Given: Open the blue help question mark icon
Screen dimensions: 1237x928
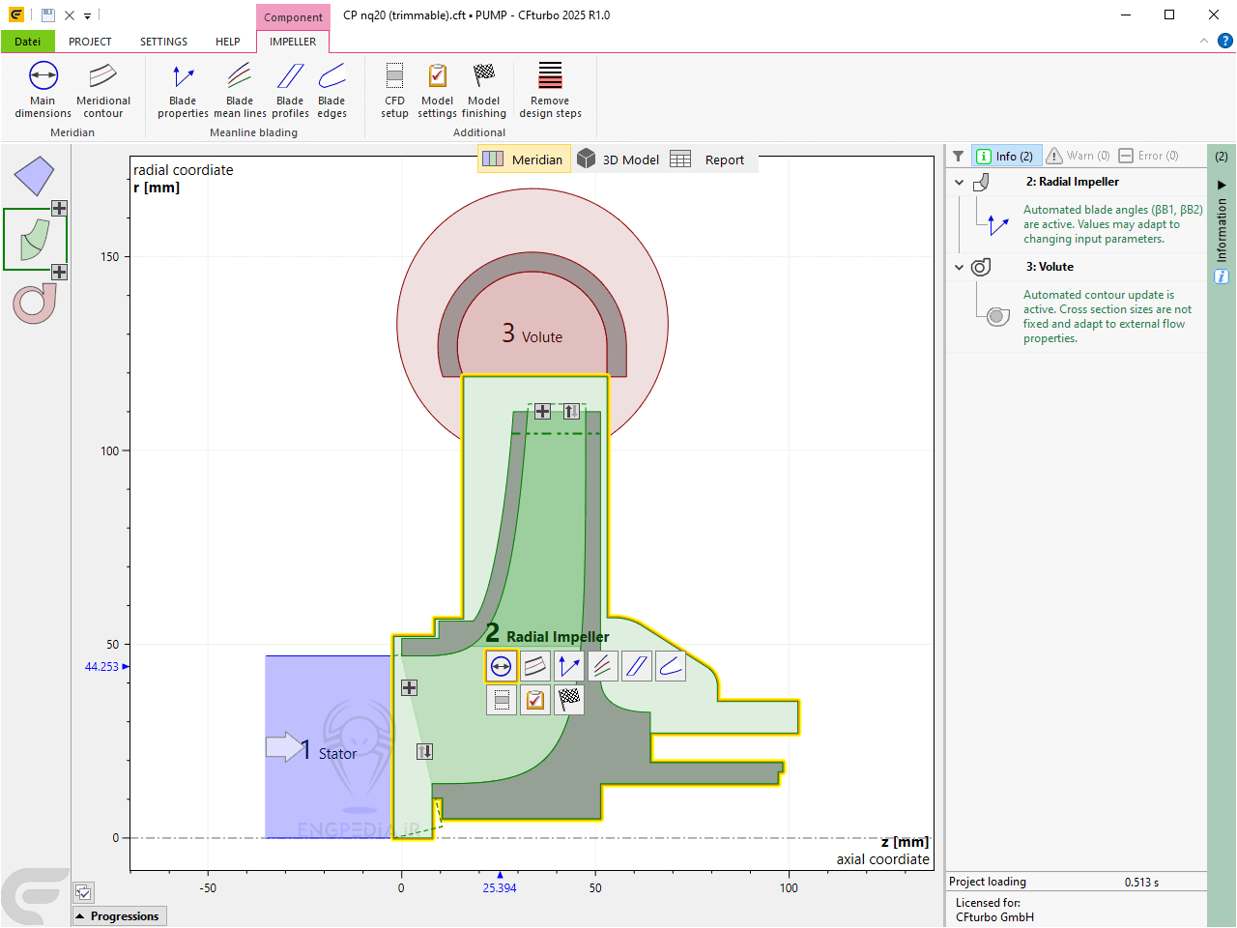Looking at the screenshot, I should point(1224,41).
